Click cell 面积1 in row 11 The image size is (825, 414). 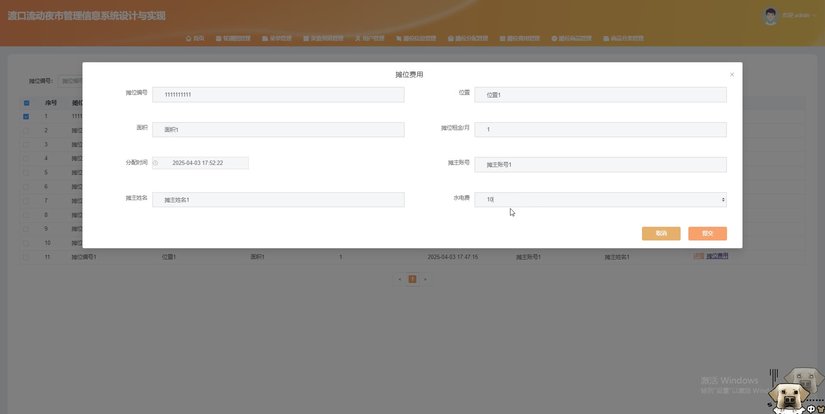[257, 257]
